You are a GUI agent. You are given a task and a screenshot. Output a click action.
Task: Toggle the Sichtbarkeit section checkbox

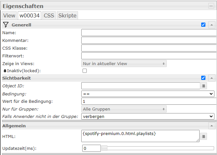point(203,78)
